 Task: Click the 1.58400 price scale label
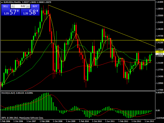[160, 9]
